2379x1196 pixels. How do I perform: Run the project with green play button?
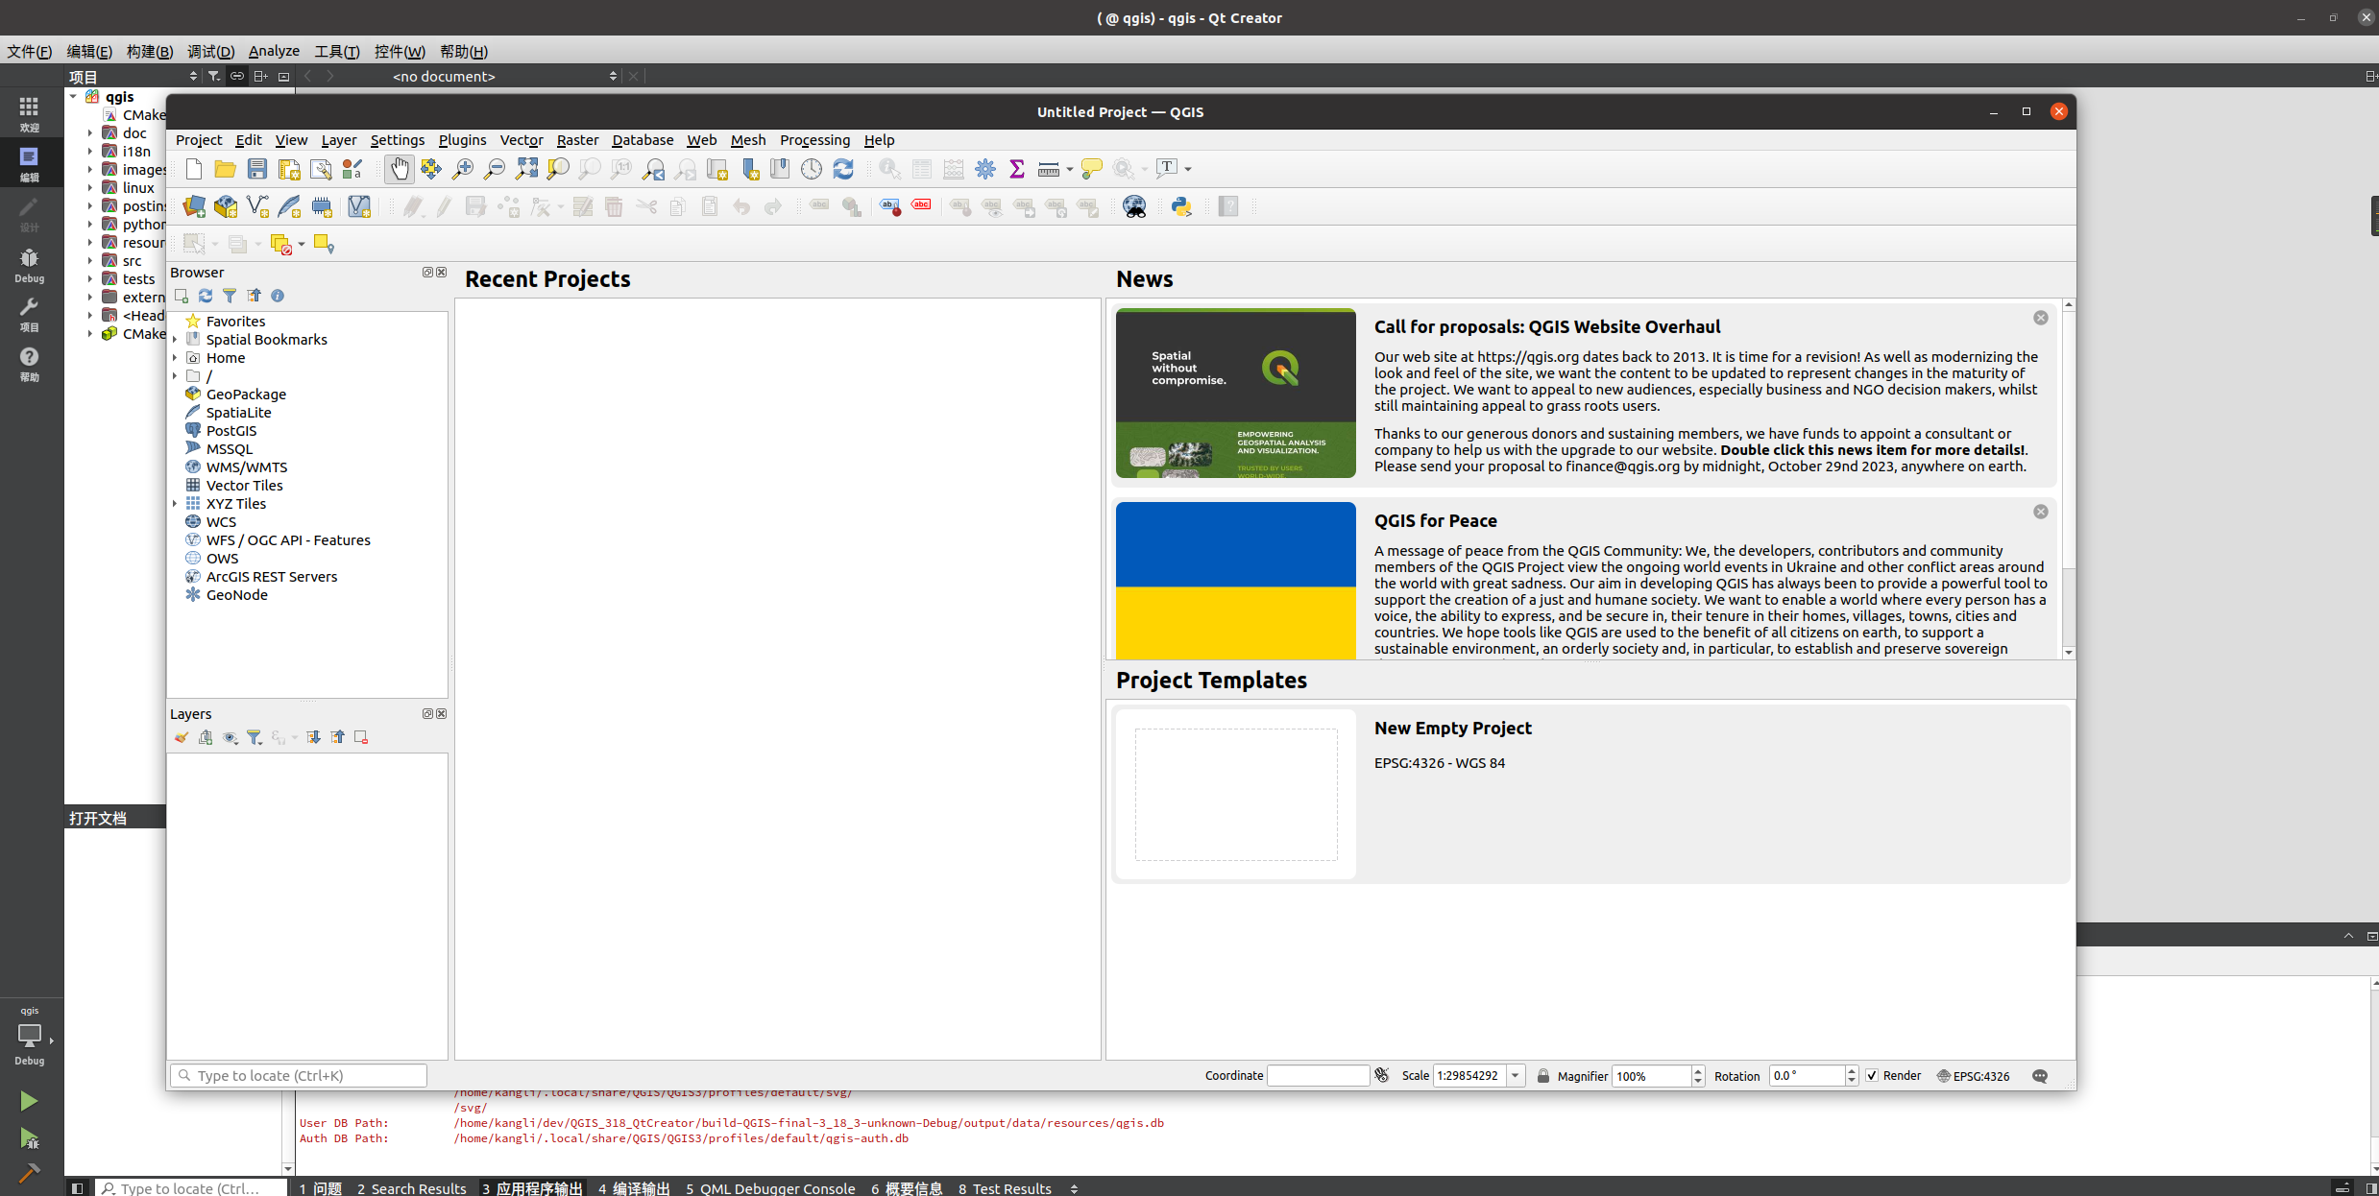point(29,1101)
